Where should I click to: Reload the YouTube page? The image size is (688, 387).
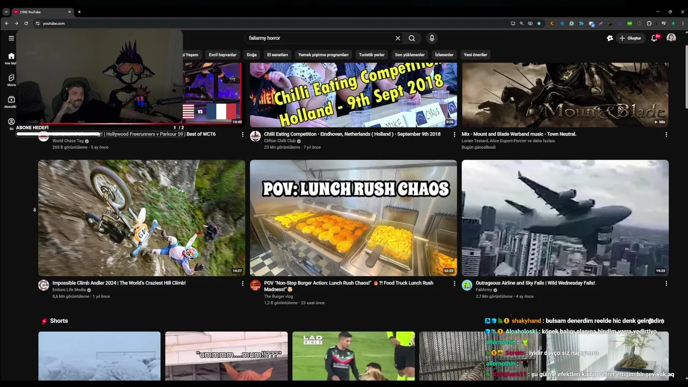pos(26,24)
